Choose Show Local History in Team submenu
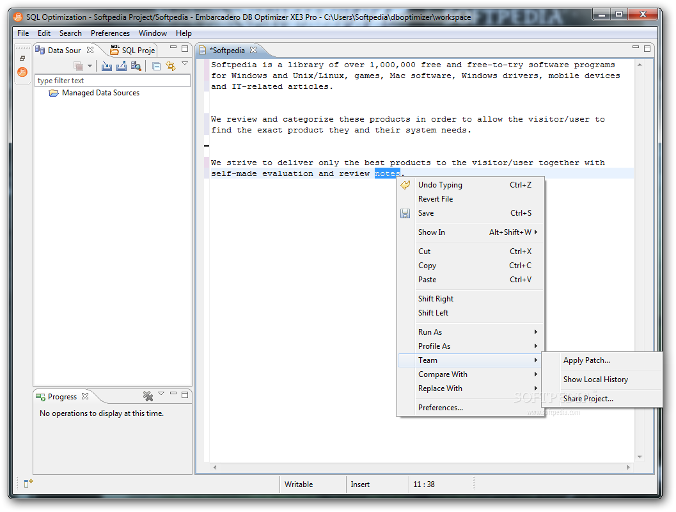Image resolution: width=676 pixels, height=512 pixels. 602,380
